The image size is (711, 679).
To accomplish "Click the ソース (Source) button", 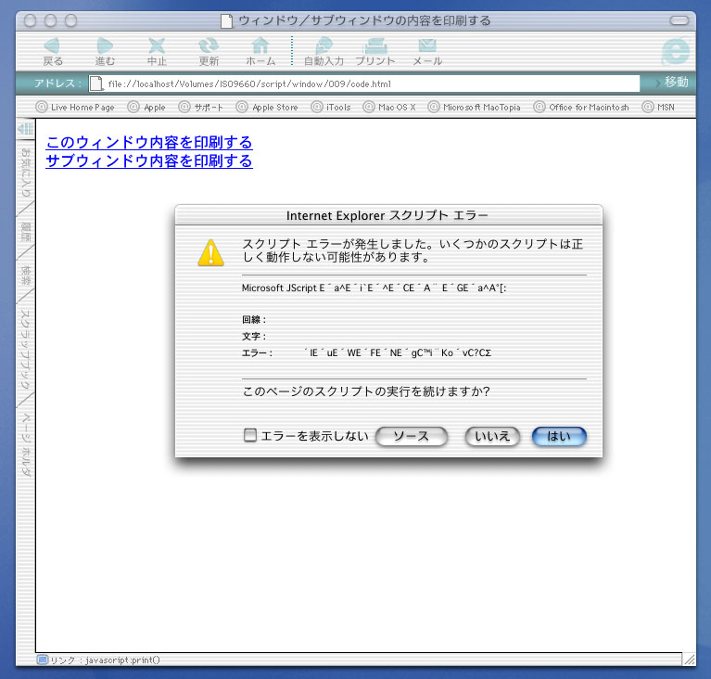I will pyautogui.click(x=412, y=436).
